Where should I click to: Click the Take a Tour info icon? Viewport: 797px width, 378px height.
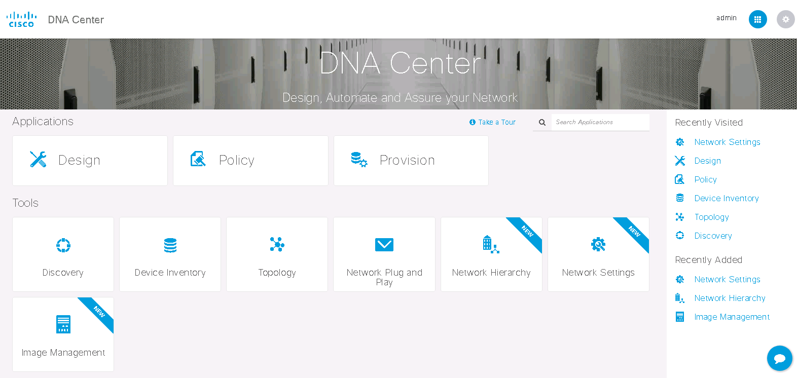tap(473, 122)
